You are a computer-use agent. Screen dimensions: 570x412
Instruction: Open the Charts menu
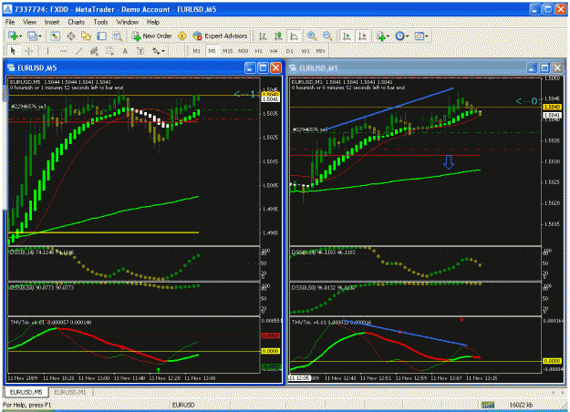77,22
